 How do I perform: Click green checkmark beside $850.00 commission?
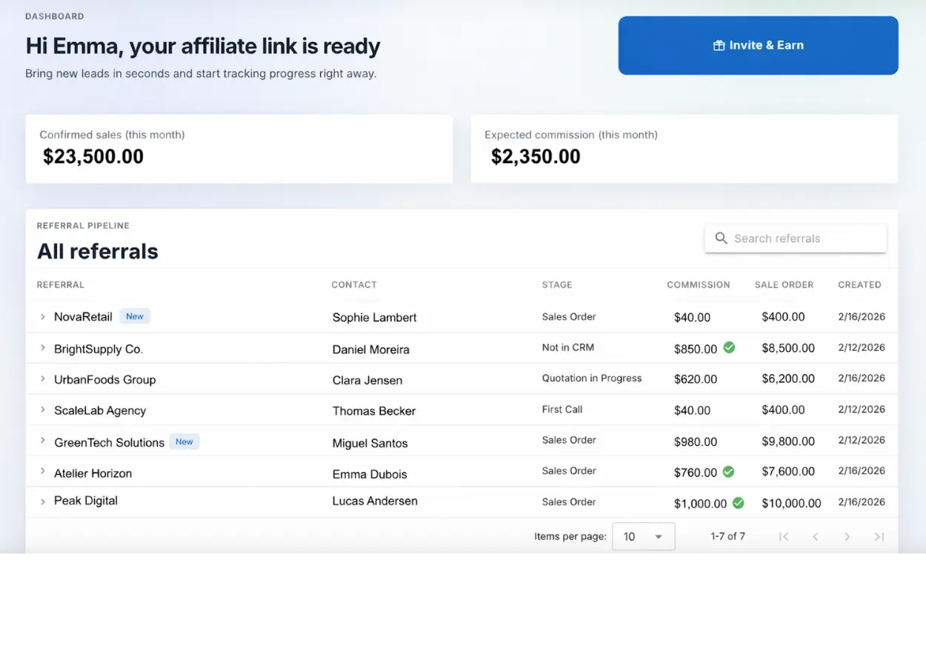coord(729,347)
